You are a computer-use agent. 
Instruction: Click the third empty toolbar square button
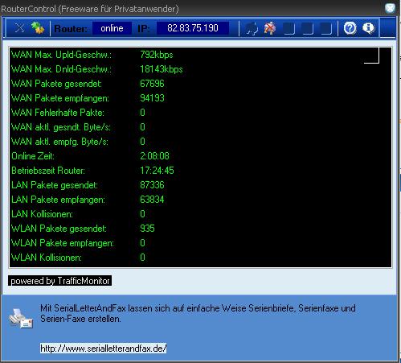[x=325, y=28]
